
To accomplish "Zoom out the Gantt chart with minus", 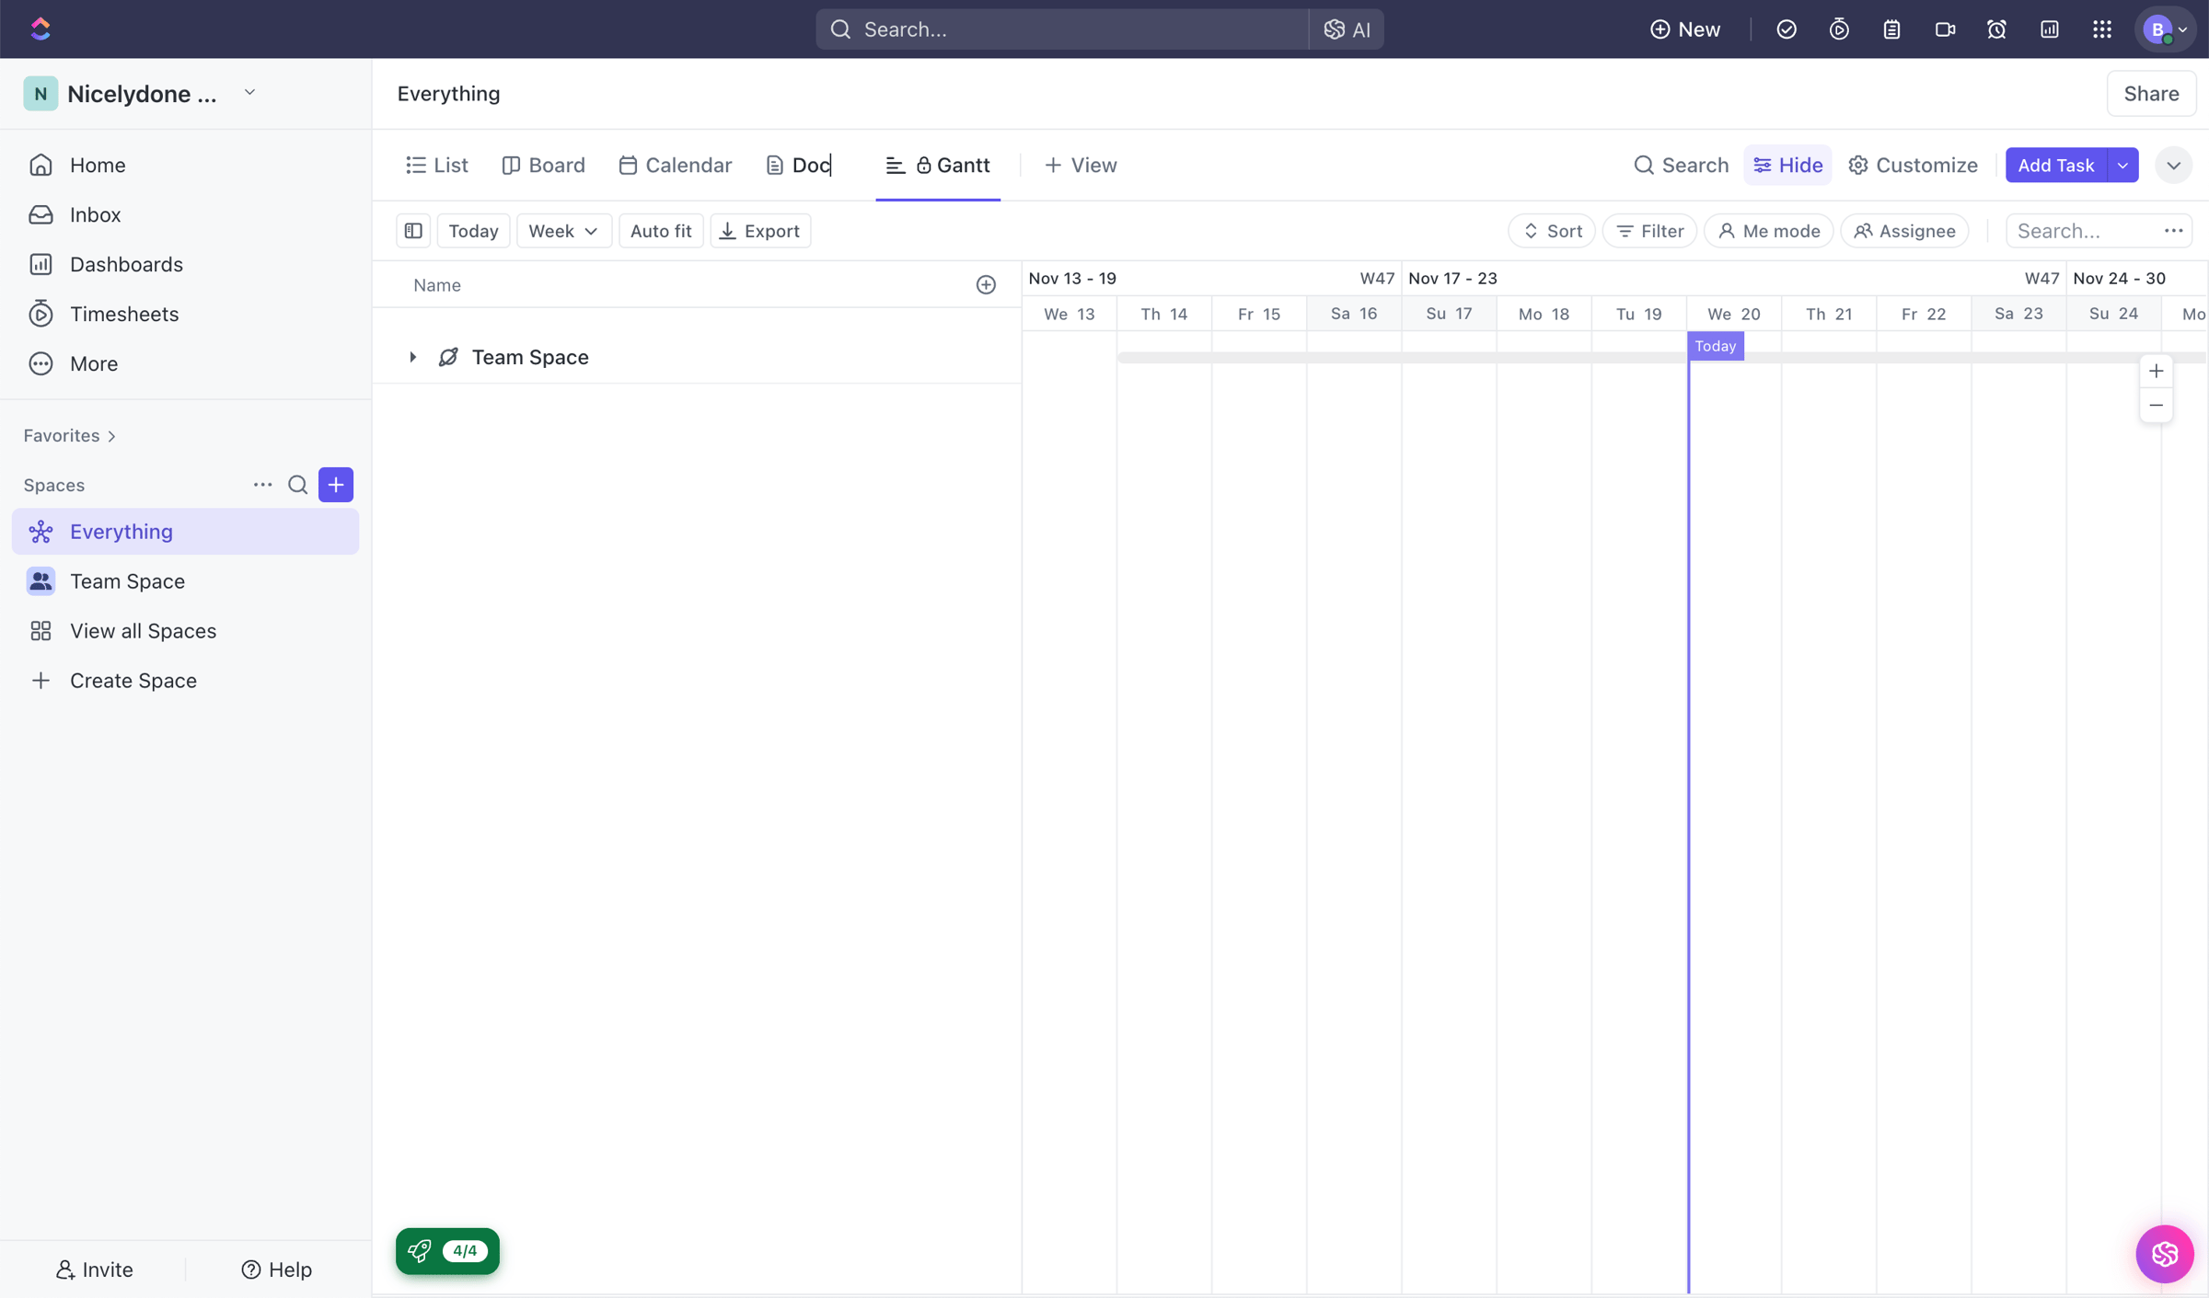I will 2156,406.
